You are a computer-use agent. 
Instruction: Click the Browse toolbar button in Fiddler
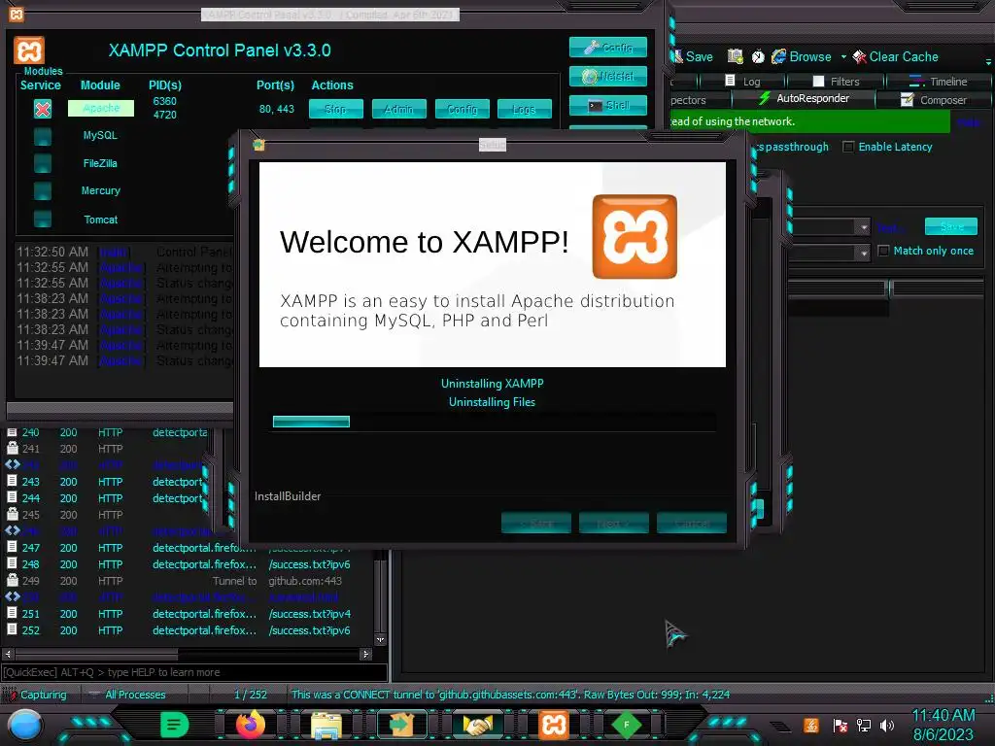(802, 56)
